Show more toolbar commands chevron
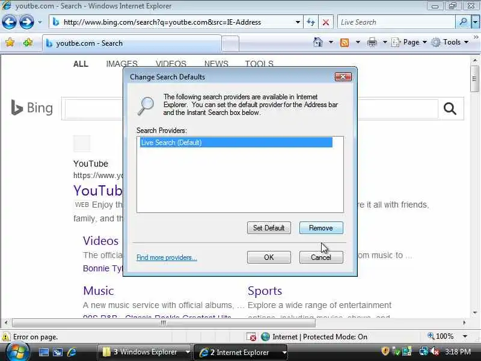This screenshot has width=481, height=361. coord(476,37)
